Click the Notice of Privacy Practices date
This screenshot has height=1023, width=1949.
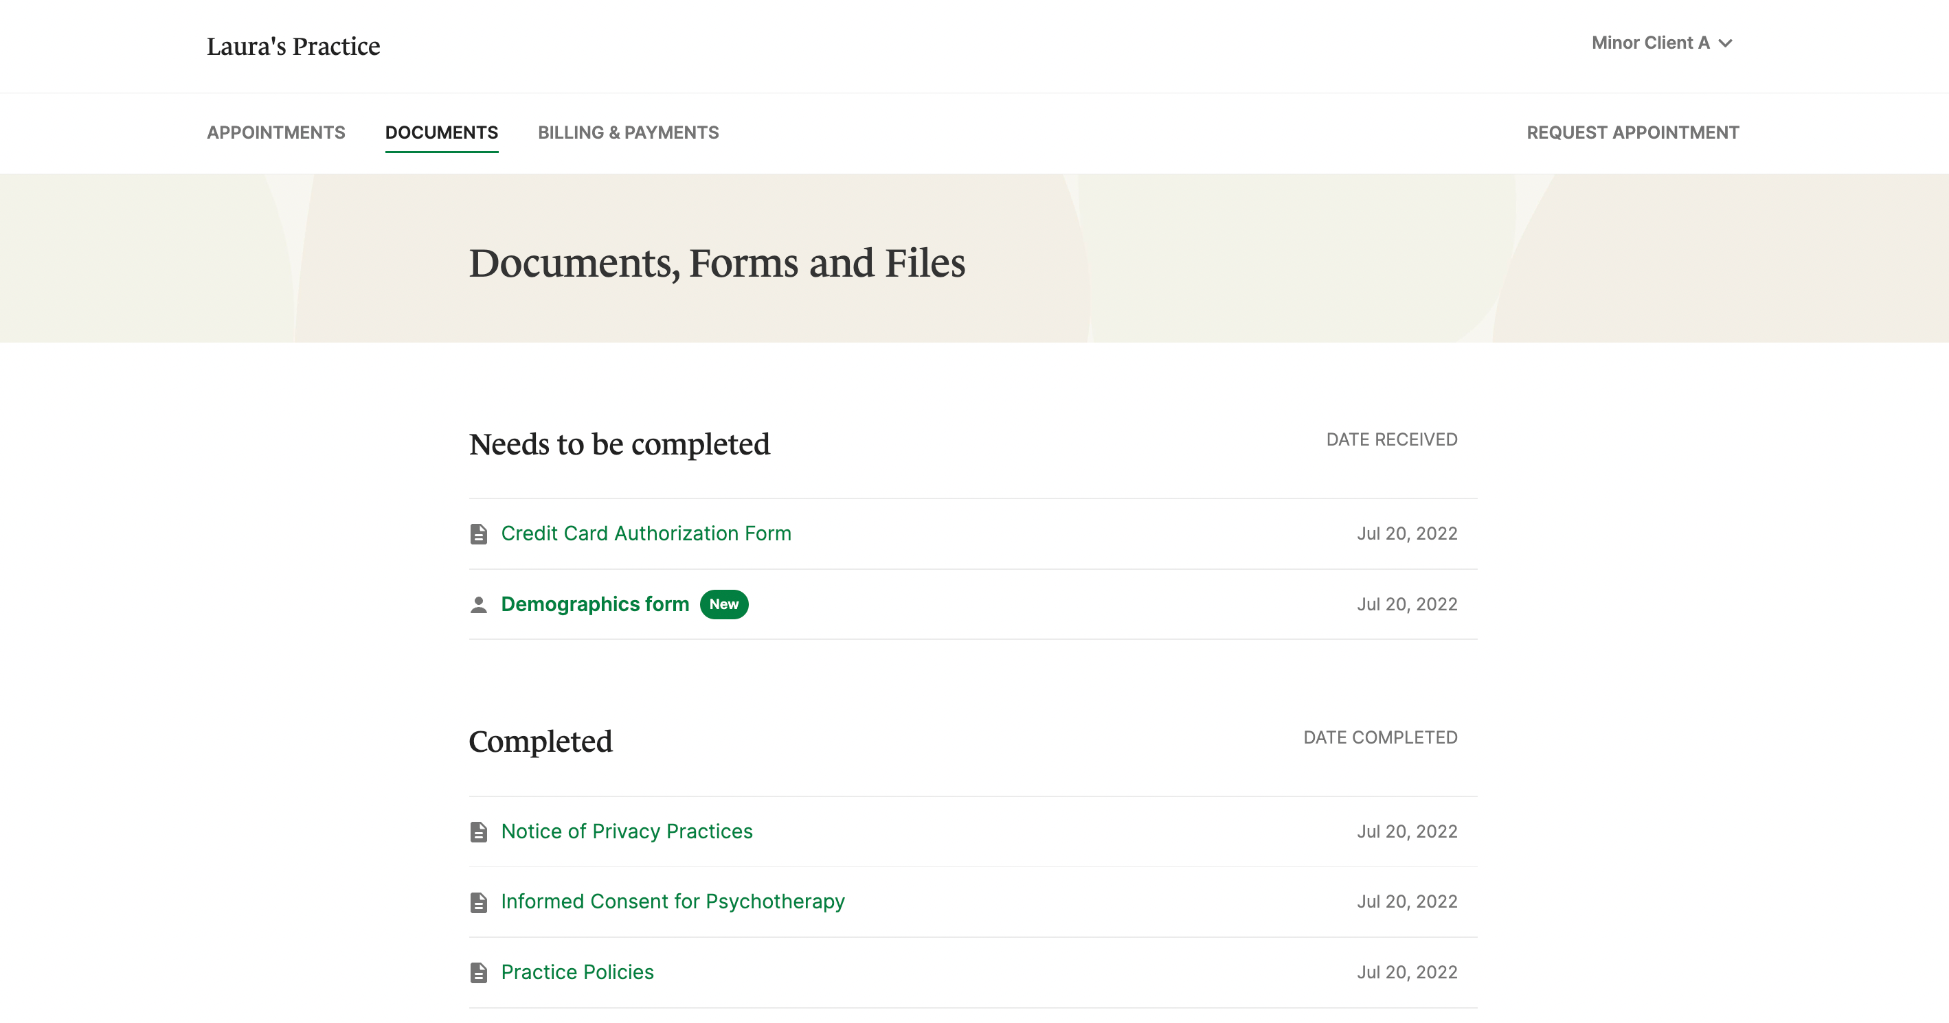pos(1407,831)
